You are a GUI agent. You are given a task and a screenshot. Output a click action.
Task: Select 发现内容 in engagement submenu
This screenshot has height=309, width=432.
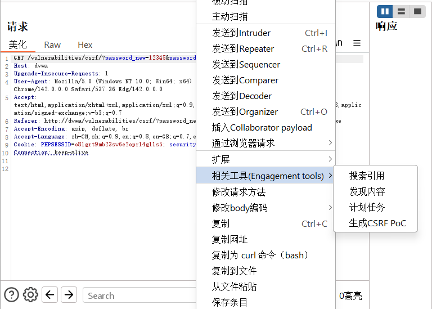375,191
